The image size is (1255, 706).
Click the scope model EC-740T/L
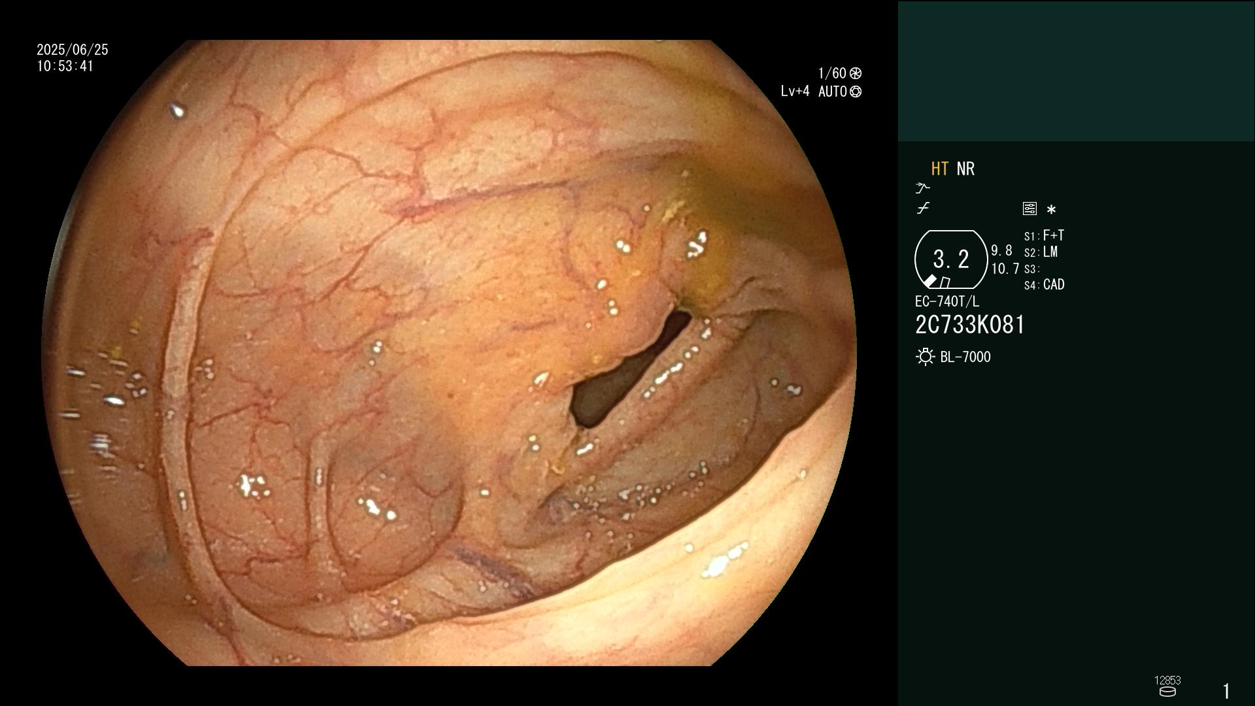pyautogui.click(x=947, y=301)
